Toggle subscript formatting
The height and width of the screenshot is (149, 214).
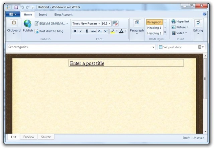[100, 31]
